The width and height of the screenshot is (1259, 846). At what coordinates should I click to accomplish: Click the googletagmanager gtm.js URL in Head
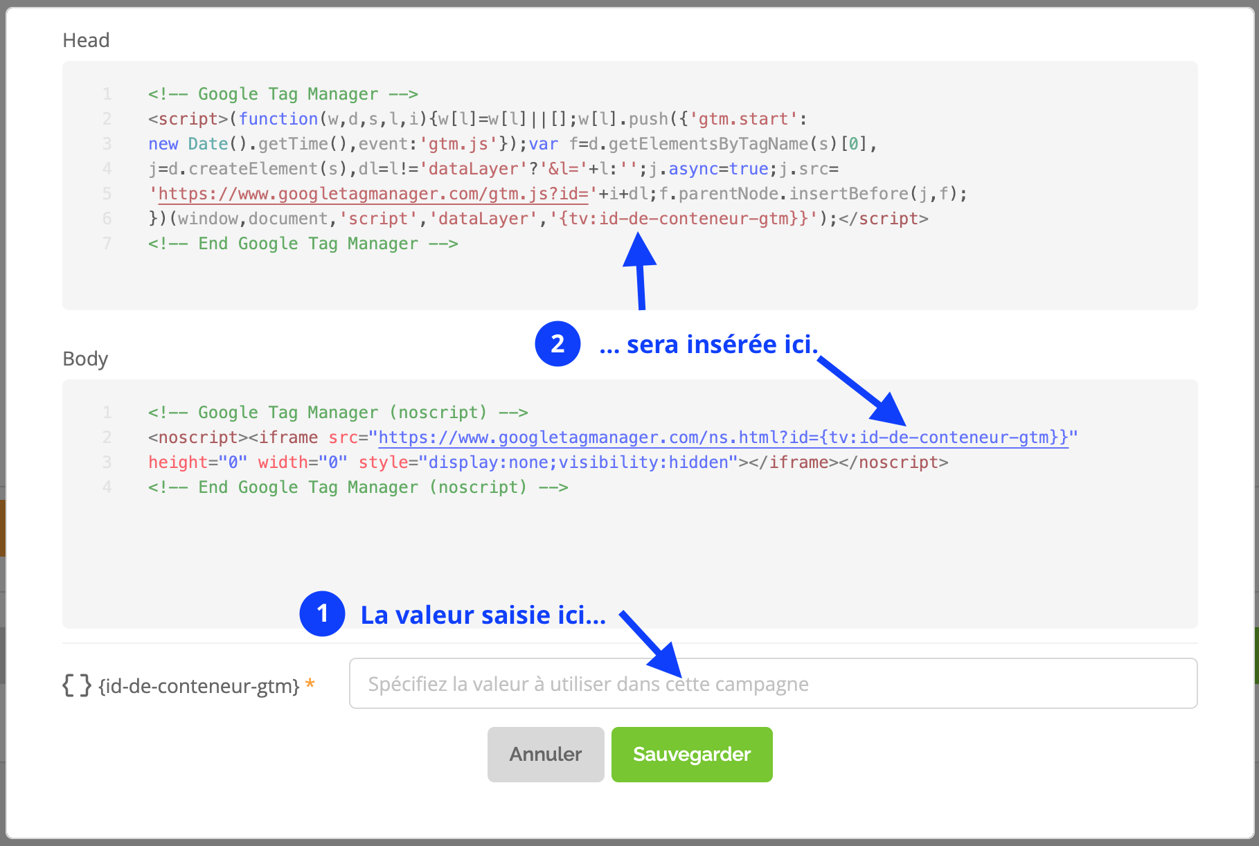pyautogui.click(x=373, y=194)
